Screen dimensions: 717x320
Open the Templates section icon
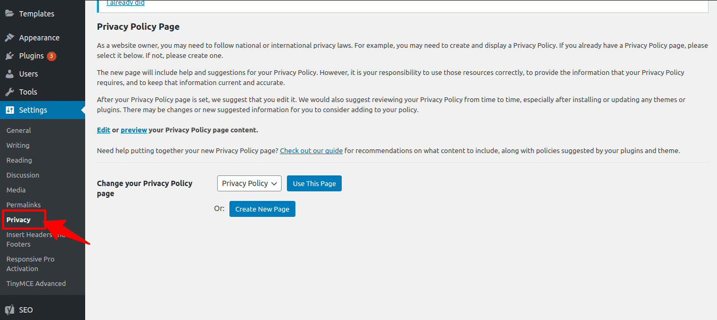click(10, 13)
